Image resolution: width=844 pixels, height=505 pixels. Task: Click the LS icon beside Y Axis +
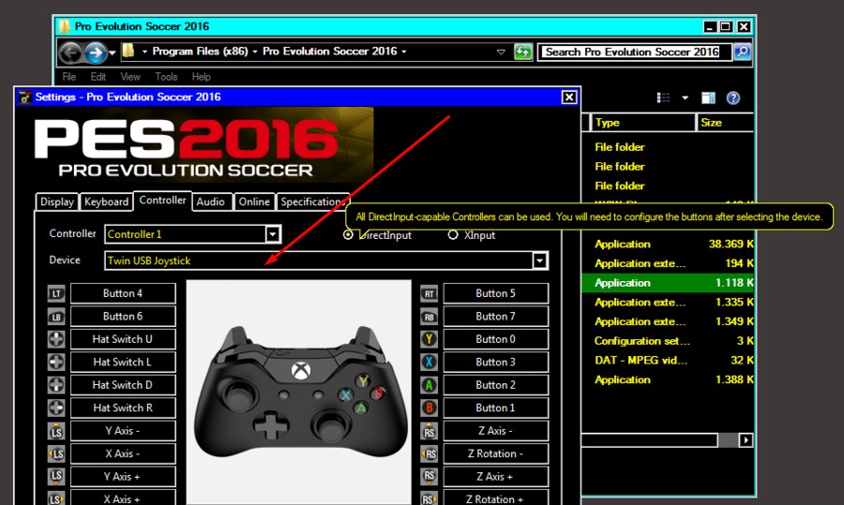click(56, 477)
